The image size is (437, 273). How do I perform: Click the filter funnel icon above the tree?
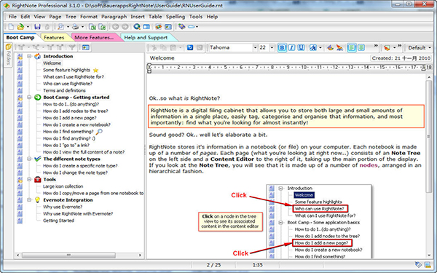pos(72,47)
